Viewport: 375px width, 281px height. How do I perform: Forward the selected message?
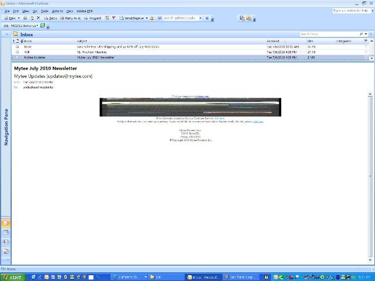(93, 18)
